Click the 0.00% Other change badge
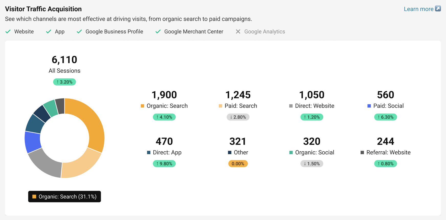446x220 pixels. (x=238, y=164)
